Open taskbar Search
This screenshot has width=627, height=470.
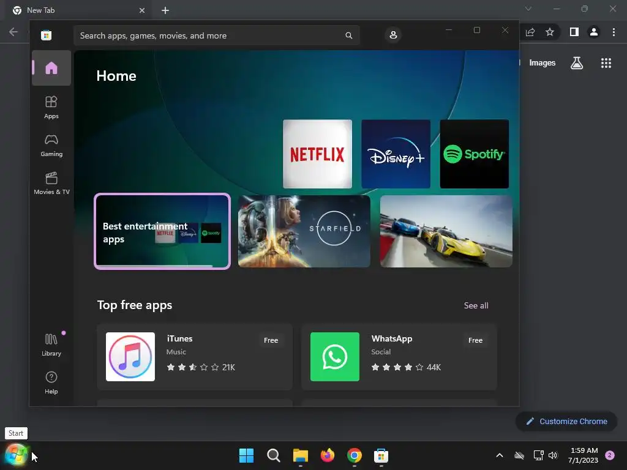[x=274, y=455]
